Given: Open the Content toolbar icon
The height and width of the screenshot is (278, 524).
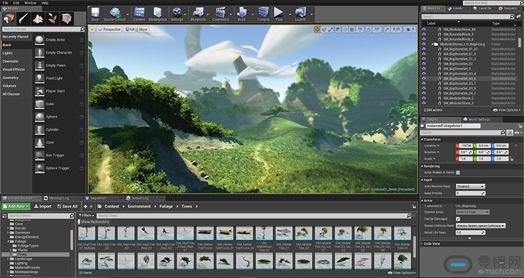Looking at the screenshot, I should 139,14.
